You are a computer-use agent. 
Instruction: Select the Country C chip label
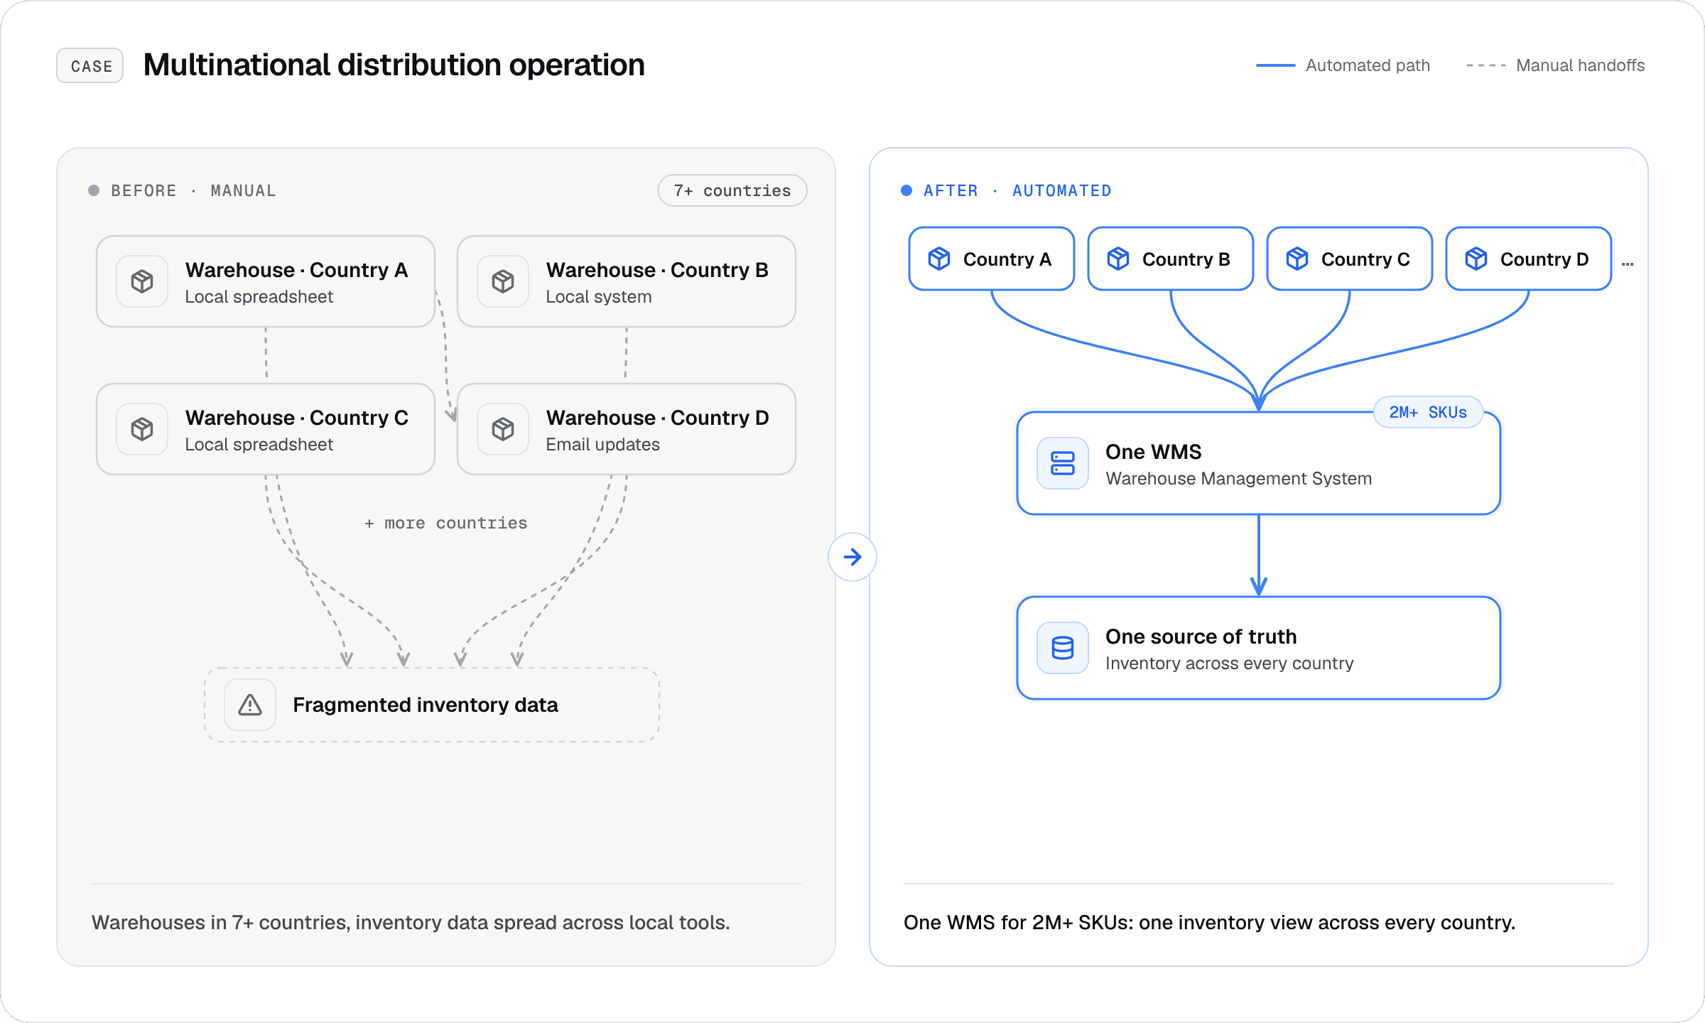coord(1365,259)
